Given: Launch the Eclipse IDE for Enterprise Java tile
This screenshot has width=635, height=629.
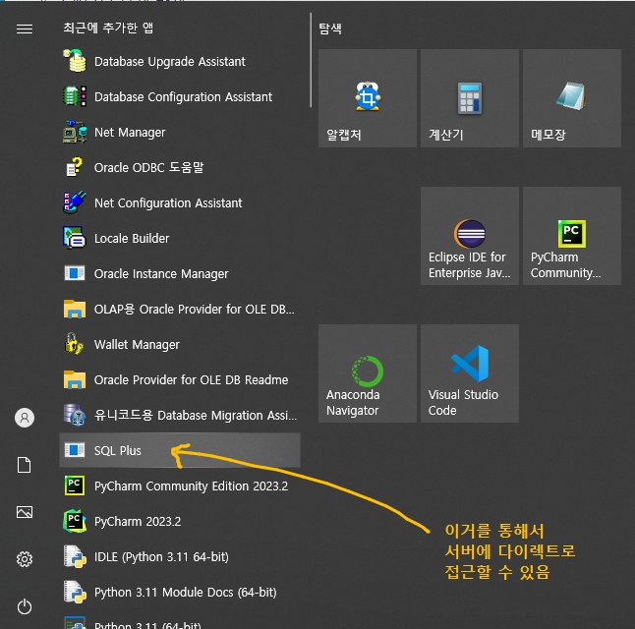Looking at the screenshot, I should point(470,236).
